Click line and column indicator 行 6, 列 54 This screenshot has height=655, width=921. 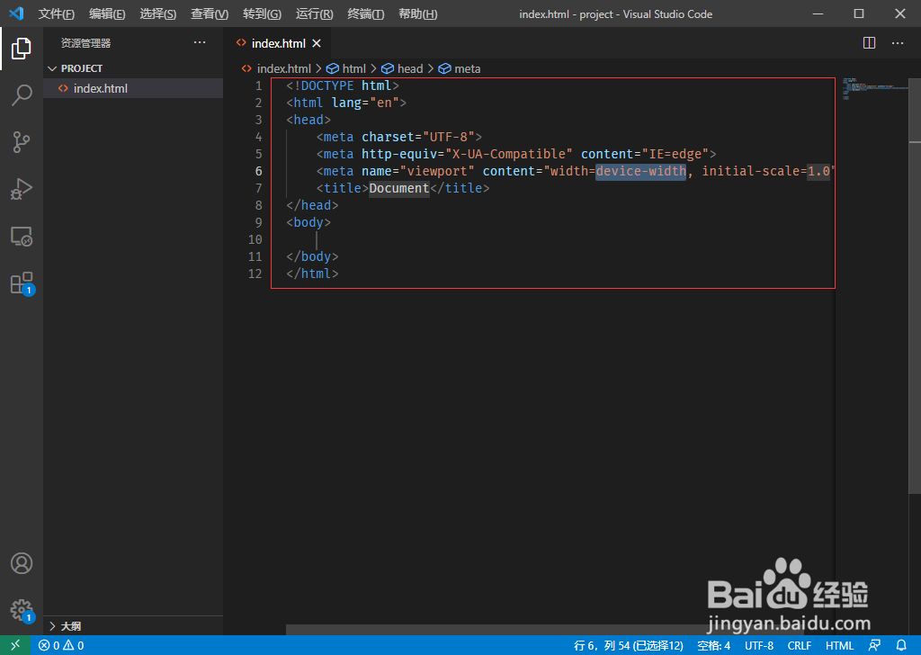[x=628, y=645]
